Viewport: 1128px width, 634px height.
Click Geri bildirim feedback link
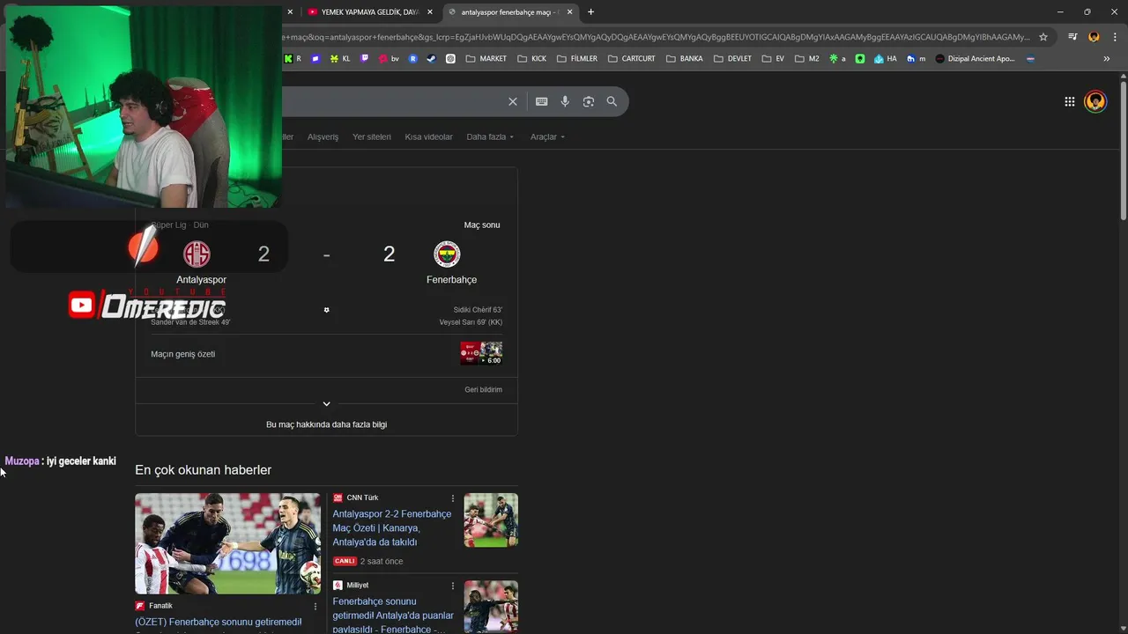(484, 389)
